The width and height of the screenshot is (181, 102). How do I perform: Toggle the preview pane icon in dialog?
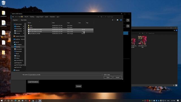tap(118, 20)
